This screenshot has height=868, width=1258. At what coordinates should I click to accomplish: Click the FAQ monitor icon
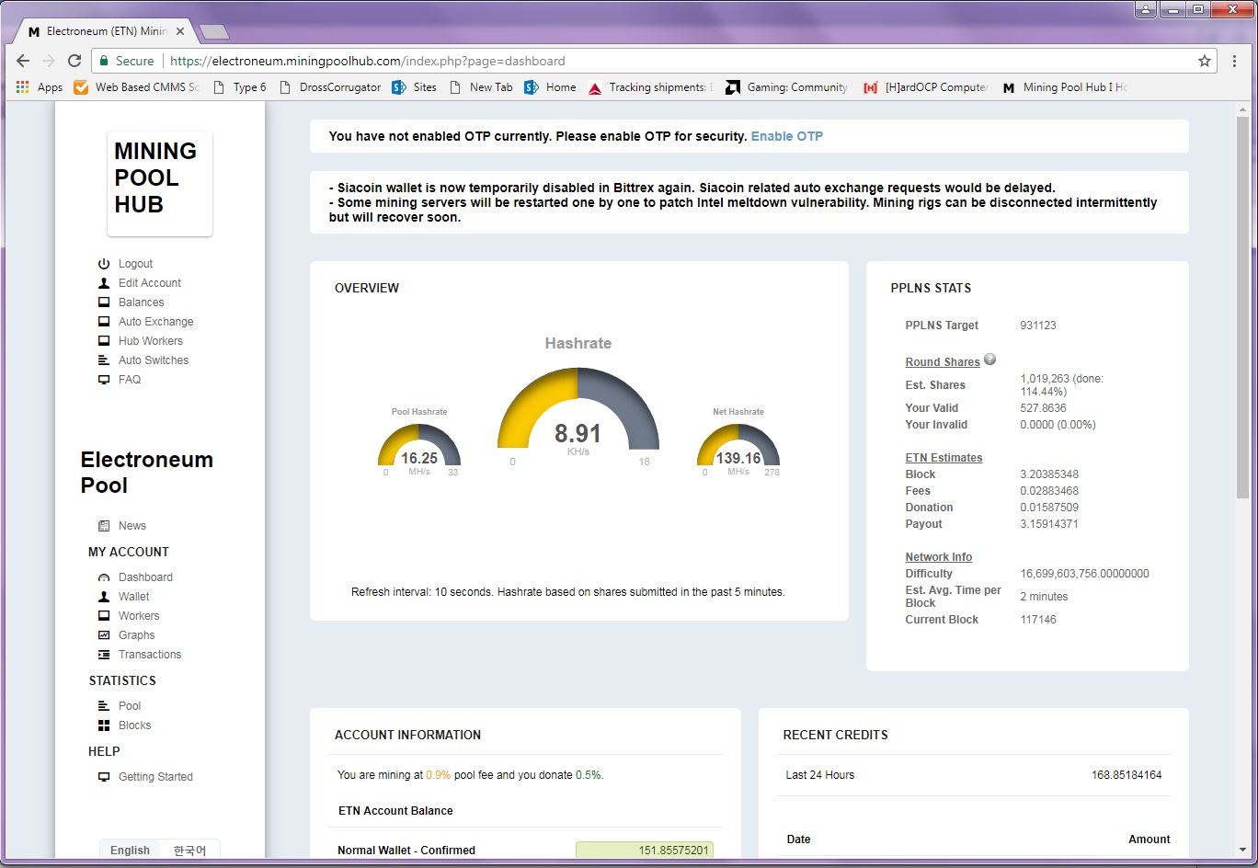pos(104,380)
